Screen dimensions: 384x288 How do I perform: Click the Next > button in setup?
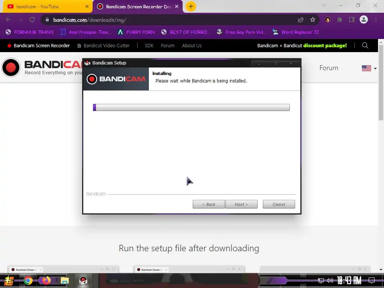241,204
